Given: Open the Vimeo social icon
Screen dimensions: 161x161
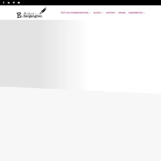Looking at the screenshot, I should click(14, 2).
